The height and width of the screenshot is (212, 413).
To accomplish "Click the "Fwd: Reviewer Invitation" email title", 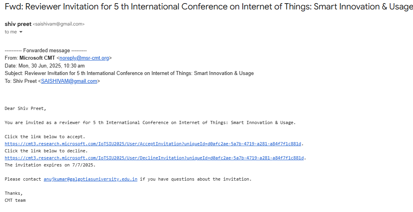I will [x=208, y=7].
